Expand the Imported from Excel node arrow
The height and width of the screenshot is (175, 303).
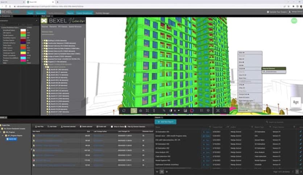42,59
